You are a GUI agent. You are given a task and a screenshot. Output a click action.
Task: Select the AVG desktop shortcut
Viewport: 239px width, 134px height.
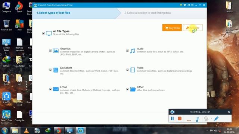point(19,25)
